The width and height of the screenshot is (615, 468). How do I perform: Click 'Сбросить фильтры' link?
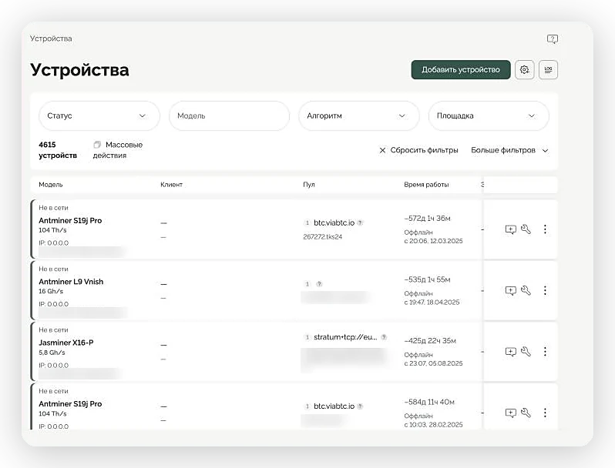[x=424, y=150]
